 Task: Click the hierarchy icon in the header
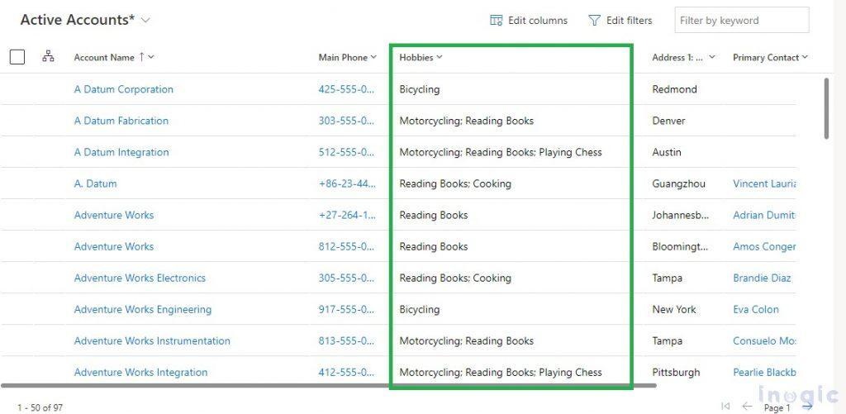point(48,56)
